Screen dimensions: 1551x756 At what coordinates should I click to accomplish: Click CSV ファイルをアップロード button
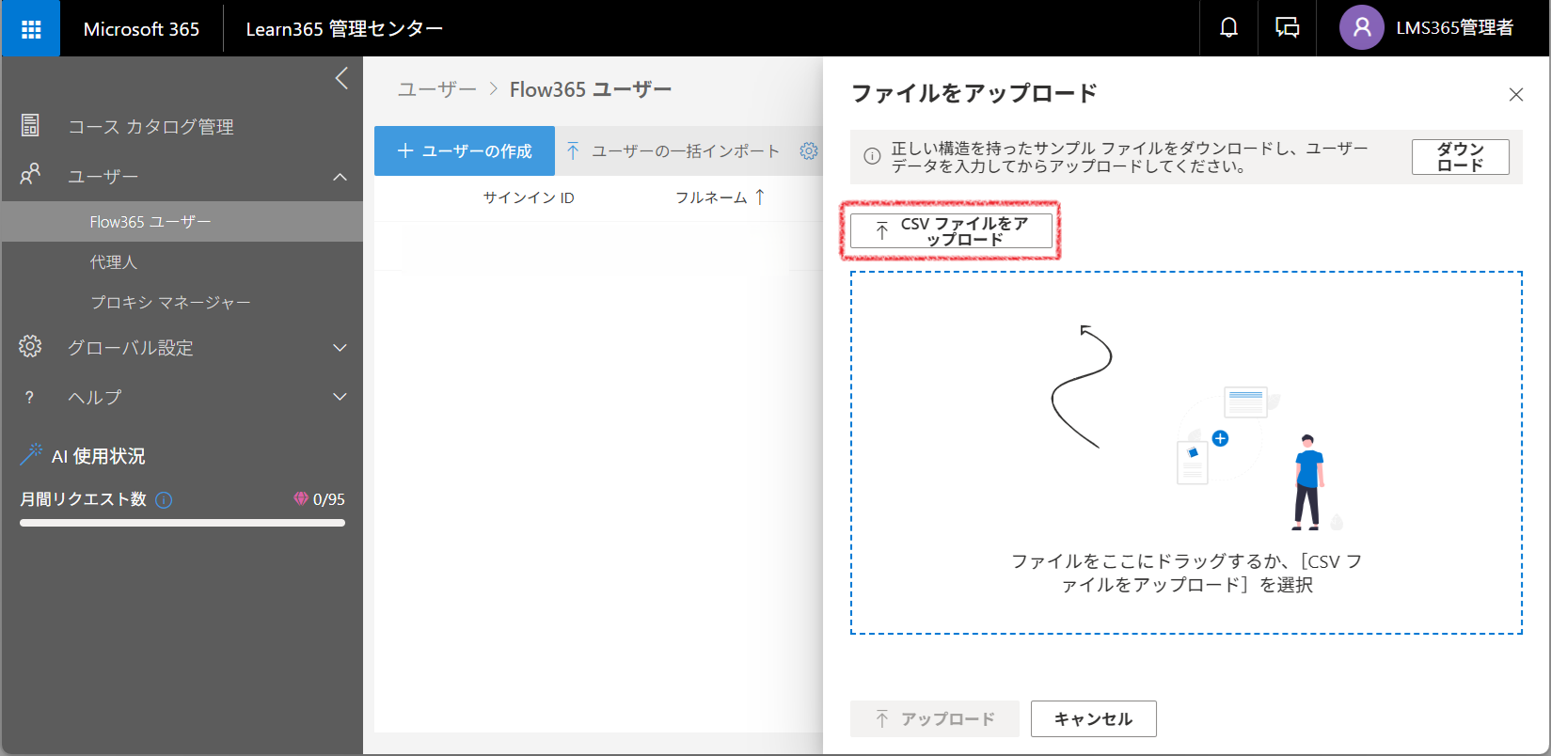pyautogui.click(x=951, y=231)
